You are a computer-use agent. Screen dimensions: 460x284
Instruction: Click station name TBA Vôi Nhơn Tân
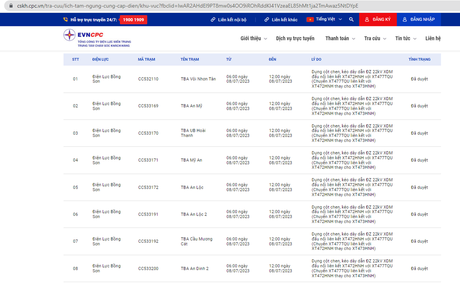click(x=198, y=79)
